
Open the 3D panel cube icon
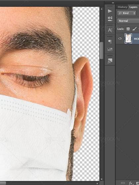tap(110, 18)
